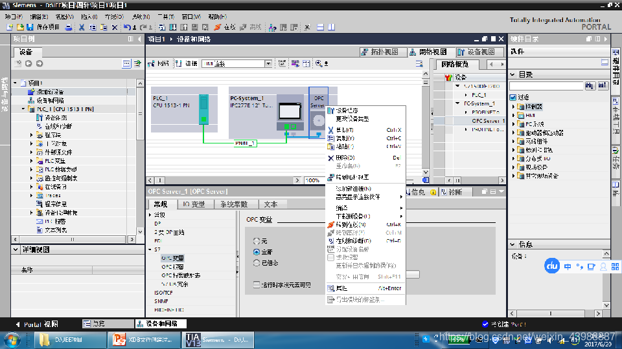Open the 高亮显示连接伙伴 submenu
Viewport: 622px width, 349px height.
coord(365,196)
